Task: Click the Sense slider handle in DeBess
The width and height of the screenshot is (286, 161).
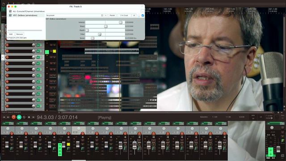Action: 93,38
